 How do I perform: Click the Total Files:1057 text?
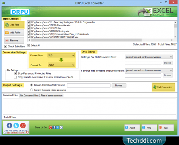(167, 44)
